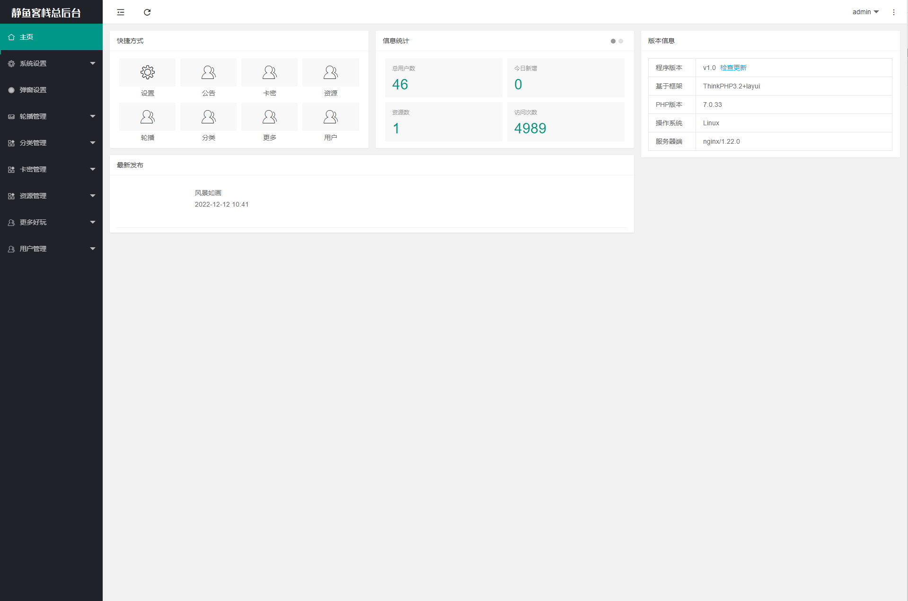Screen dimensions: 908x601
Task: Click the refresh icon in top bar
Action: 147,12
